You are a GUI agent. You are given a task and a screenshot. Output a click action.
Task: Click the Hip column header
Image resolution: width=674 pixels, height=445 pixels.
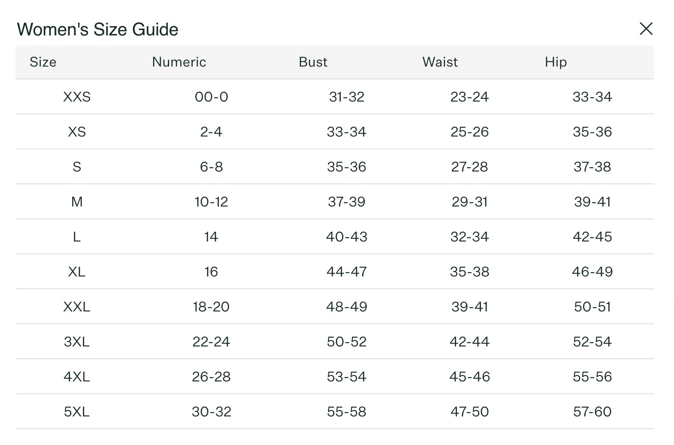[556, 62]
